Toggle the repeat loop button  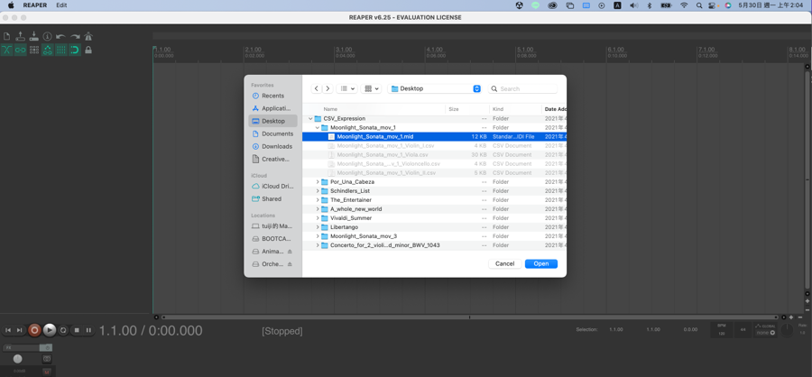[63, 330]
